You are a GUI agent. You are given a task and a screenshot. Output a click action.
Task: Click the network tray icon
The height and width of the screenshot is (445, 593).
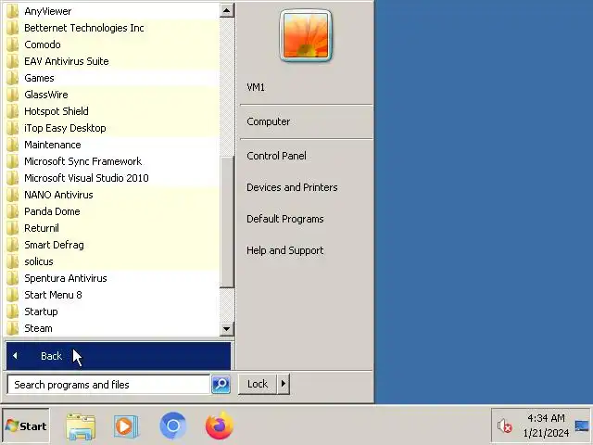[582, 426]
